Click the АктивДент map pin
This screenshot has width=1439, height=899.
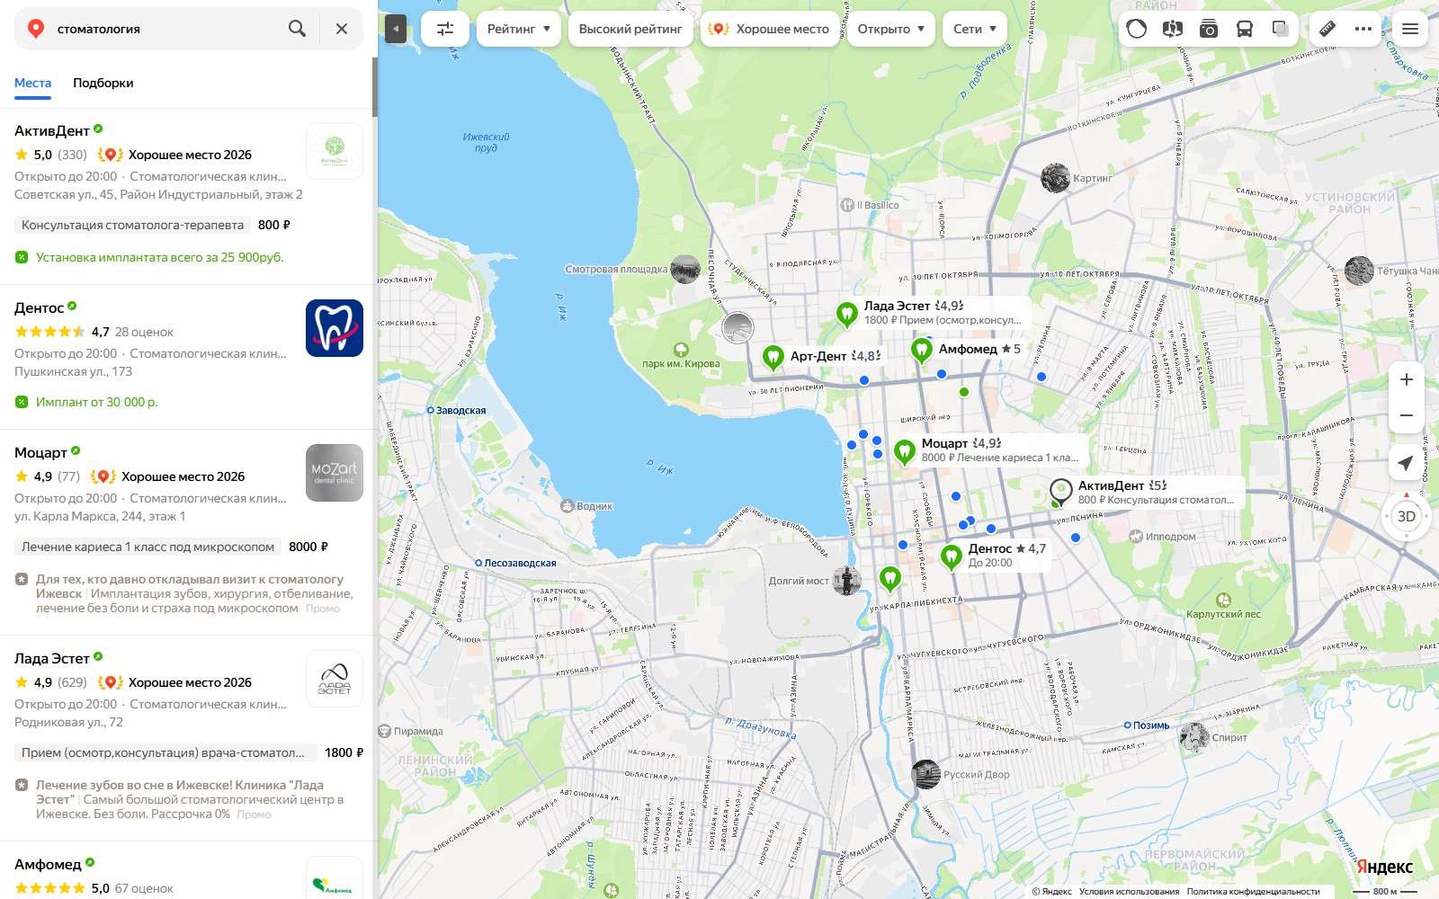(x=1060, y=492)
